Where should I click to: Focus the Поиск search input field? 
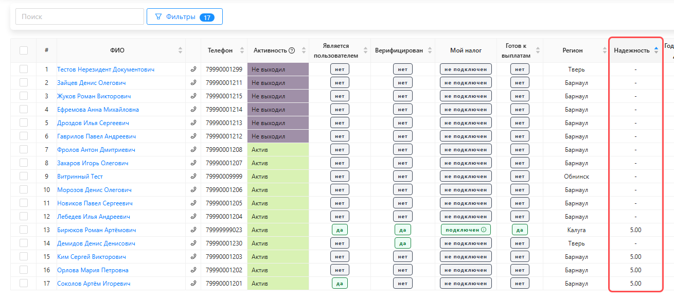pyautogui.click(x=80, y=16)
